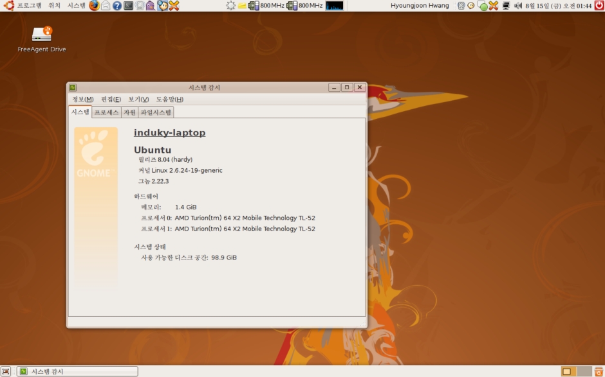Switch to the 프로세스 tab
The image size is (605, 377).
tap(106, 112)
